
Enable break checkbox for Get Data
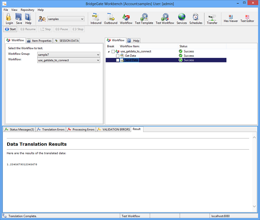(118, 56)
